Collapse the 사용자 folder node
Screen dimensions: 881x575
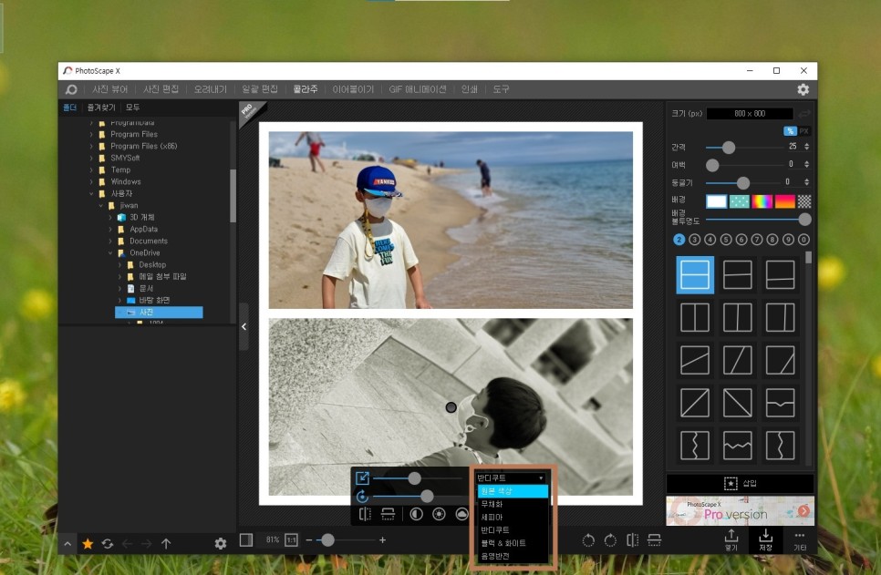[x=91, y=194]
